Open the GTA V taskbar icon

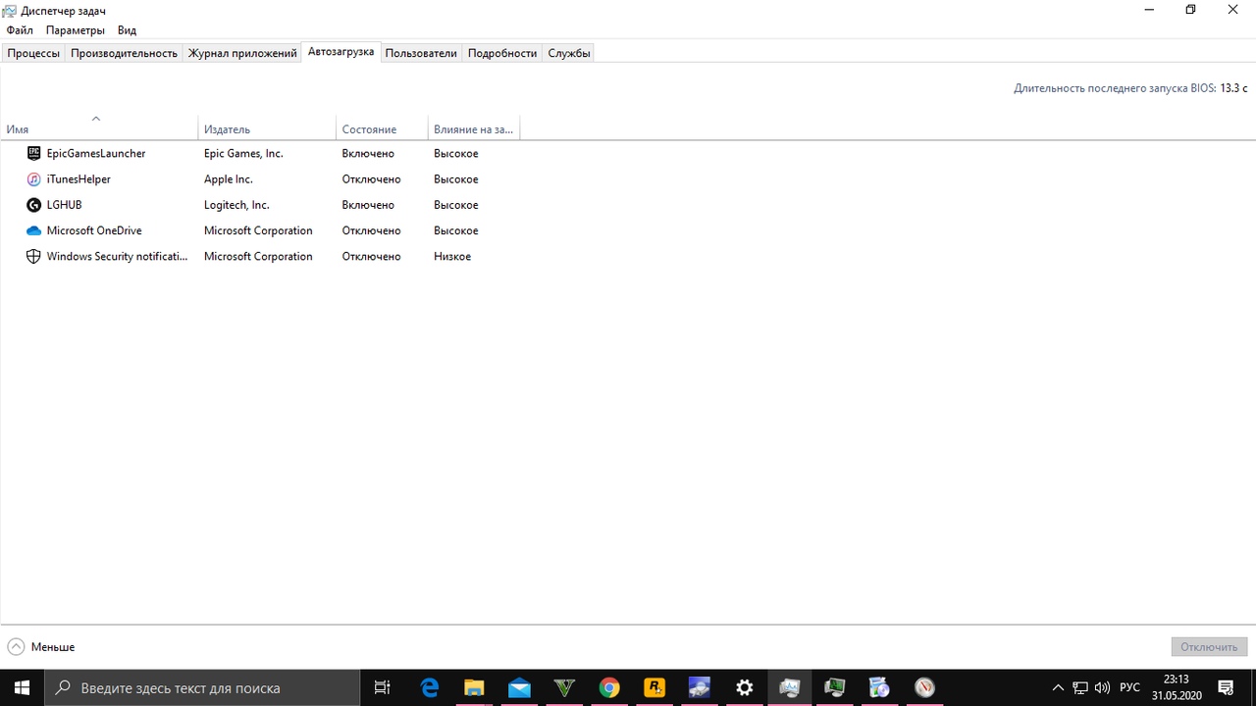pos(564,687)
